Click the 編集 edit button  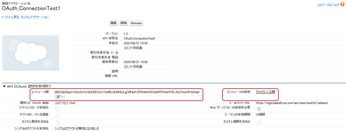coord(114,23)
